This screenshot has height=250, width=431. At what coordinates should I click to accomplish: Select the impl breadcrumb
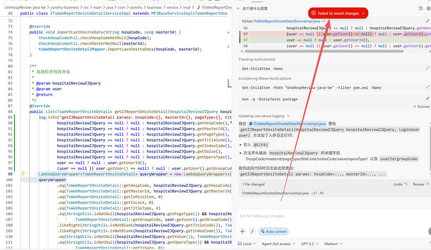[186, 8]
